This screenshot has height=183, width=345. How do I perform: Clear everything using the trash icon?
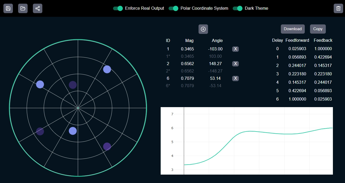click(338, 8)
